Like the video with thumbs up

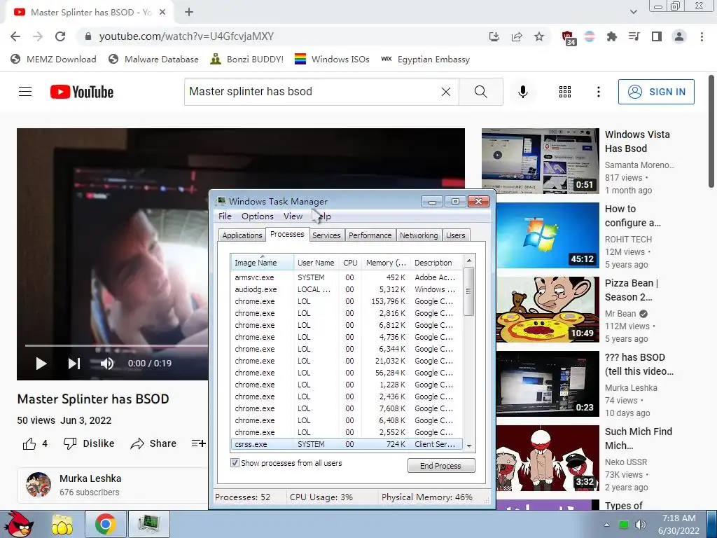(35, 443)
